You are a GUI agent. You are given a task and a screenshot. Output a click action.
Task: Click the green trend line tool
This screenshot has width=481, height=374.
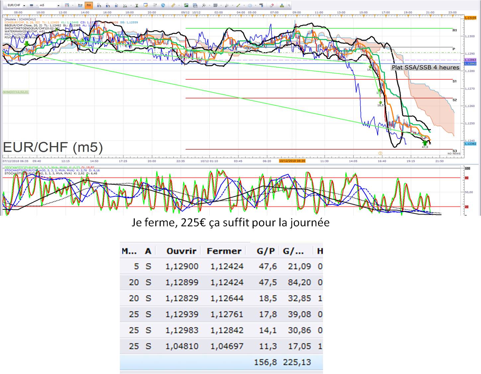click(238, 5)
